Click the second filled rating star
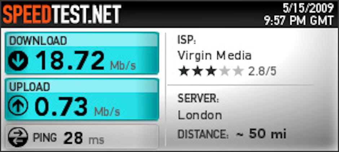This screenshot has height=152, width=339. click(x=198, y=72)
